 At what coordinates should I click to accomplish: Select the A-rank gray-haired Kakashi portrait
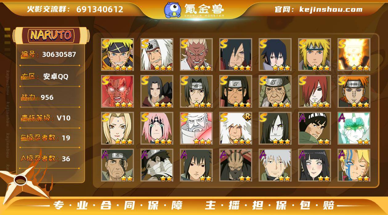[275, 165]
